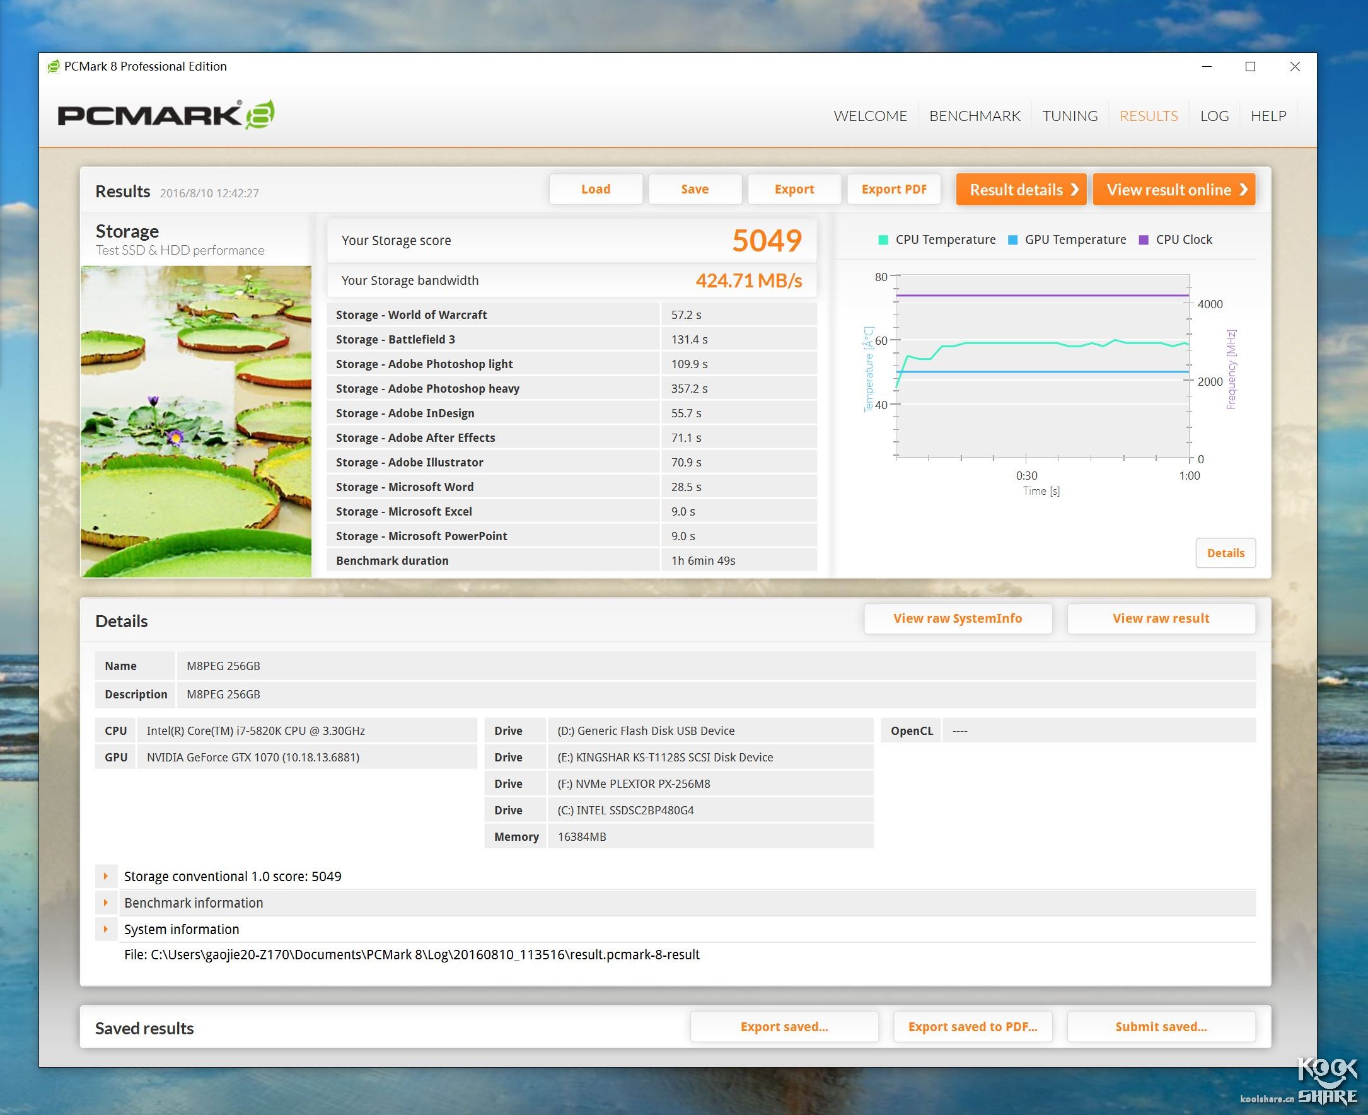Expand the Benchmark information section
Image resolution: width=1368 pixels, height=1115 pixels.
coord(106,903)
